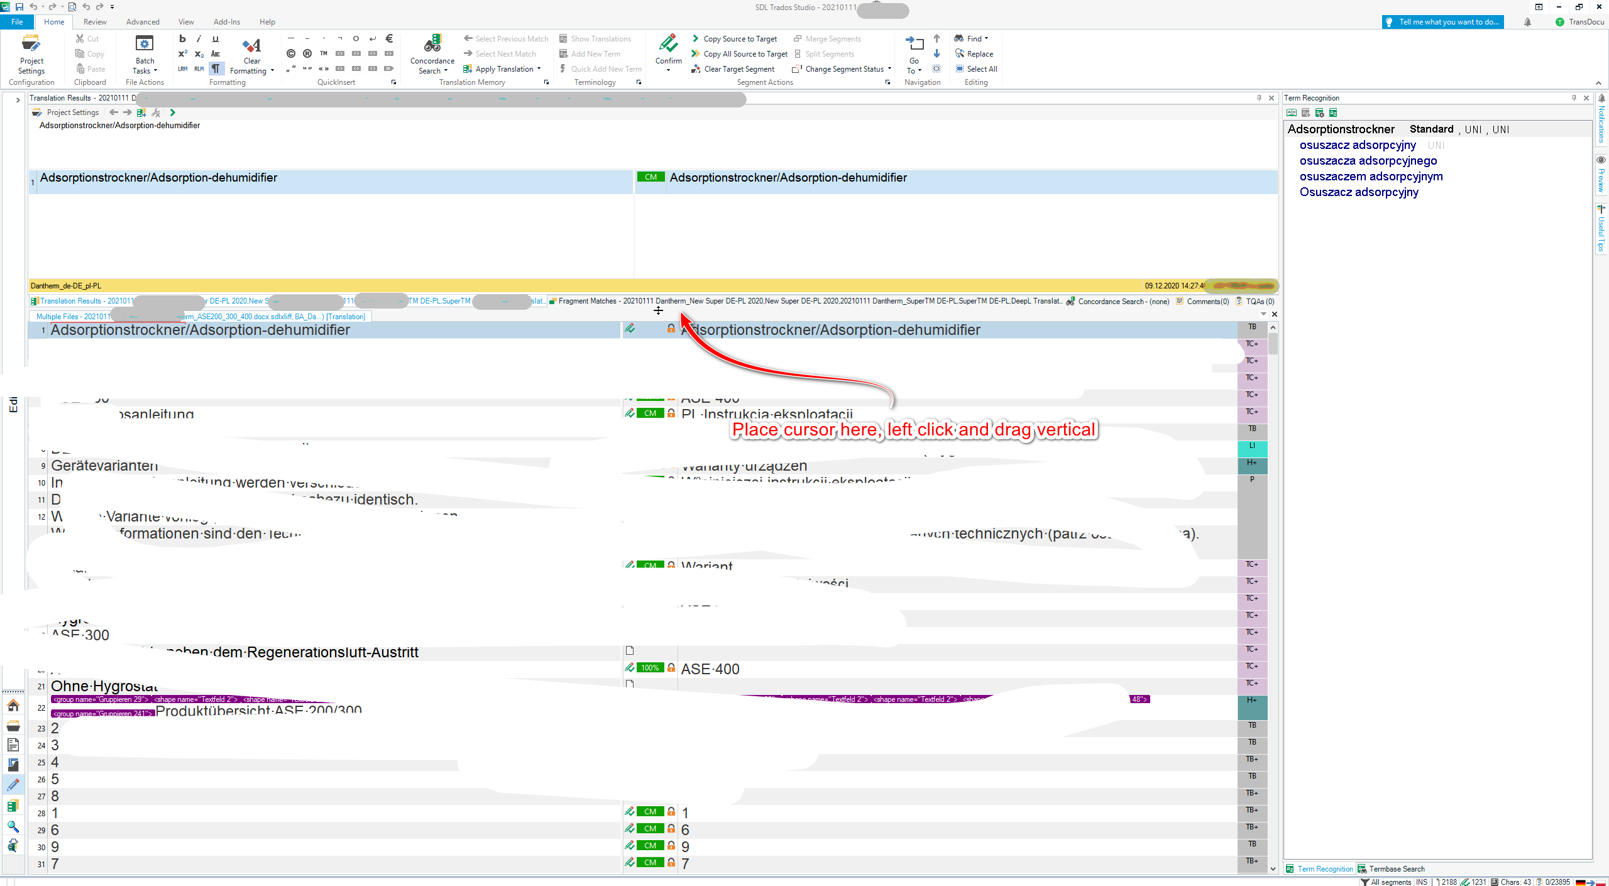Expand the collapsed navigation pane arrow
This screenshot has width=1609, height=886.
(18, 100)
